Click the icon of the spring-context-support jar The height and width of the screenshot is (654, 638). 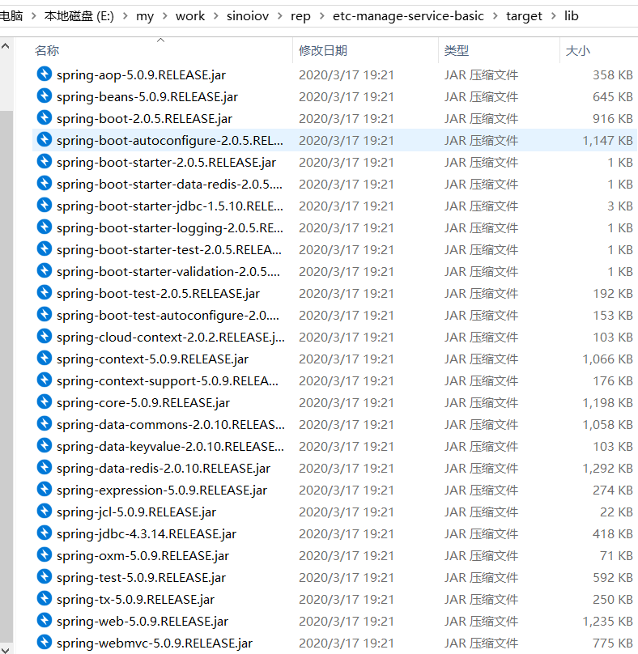pos(45,380)
